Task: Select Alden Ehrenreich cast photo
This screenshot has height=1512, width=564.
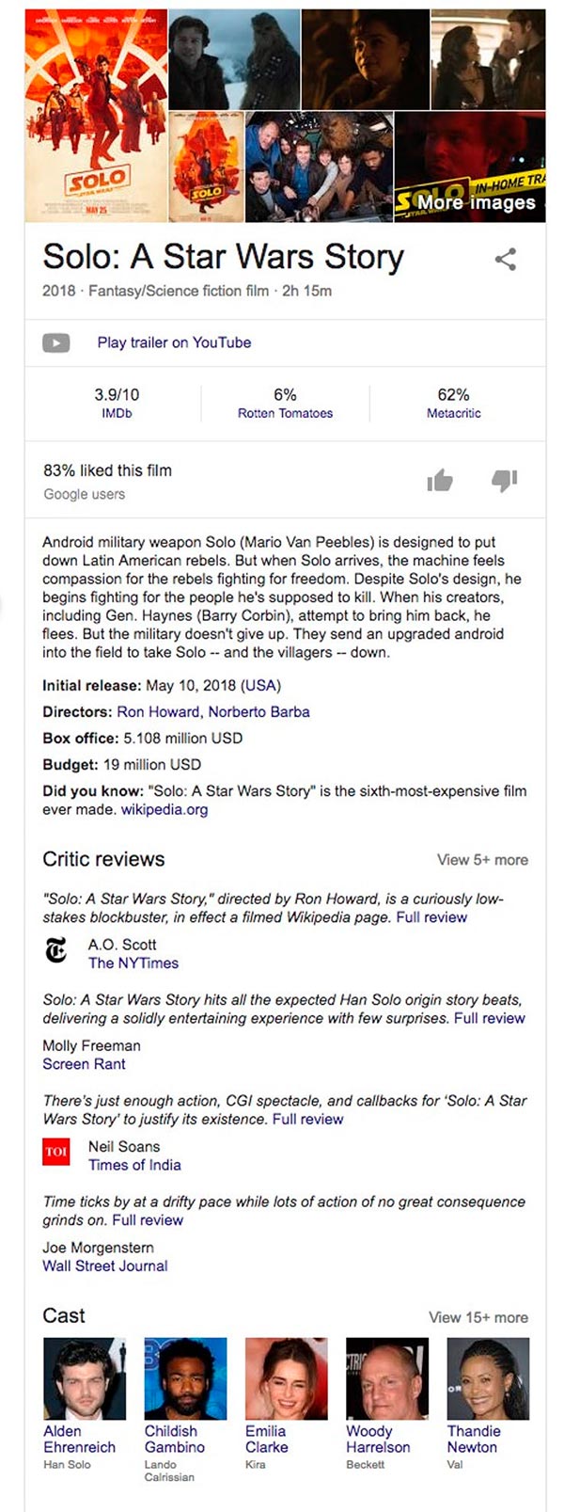Action: tap(85, 1378)
